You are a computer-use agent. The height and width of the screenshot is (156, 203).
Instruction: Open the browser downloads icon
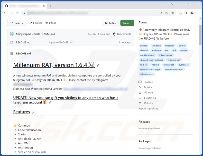pyautogui.click(x=180, y=13)
